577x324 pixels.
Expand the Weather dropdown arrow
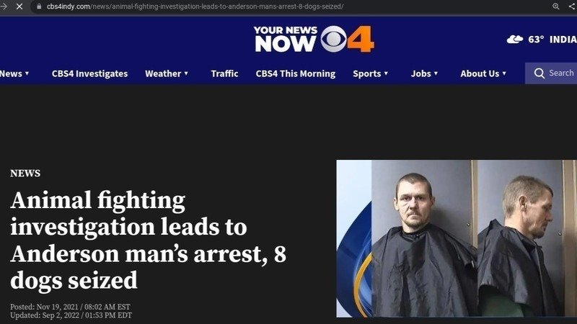186,73
